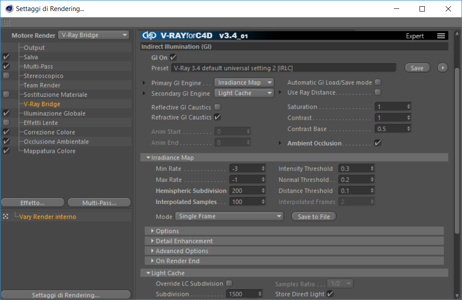Screen dimensions: 462x300
Task: Click the Min Rate value field
Action: point(245,169)
